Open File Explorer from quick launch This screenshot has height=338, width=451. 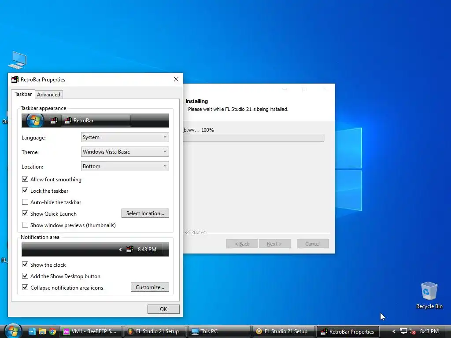42,331
